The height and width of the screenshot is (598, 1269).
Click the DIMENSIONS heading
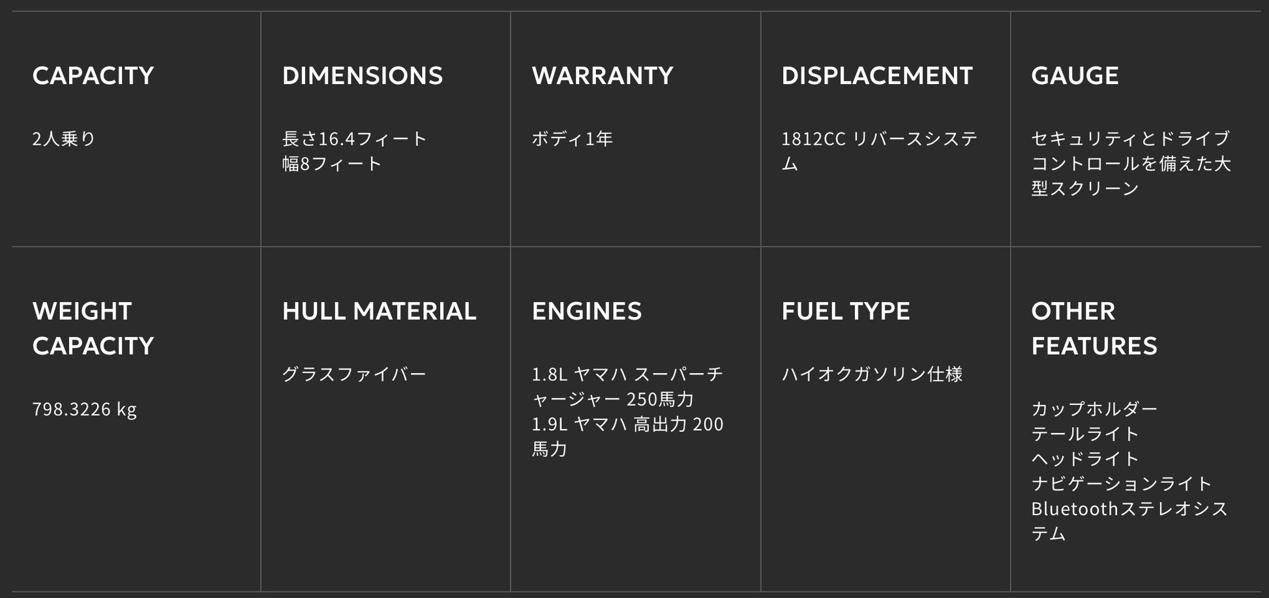click(362, 76)
